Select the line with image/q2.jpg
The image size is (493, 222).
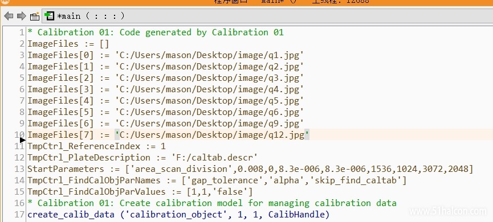pyautogui.click(x=165, y=67)
